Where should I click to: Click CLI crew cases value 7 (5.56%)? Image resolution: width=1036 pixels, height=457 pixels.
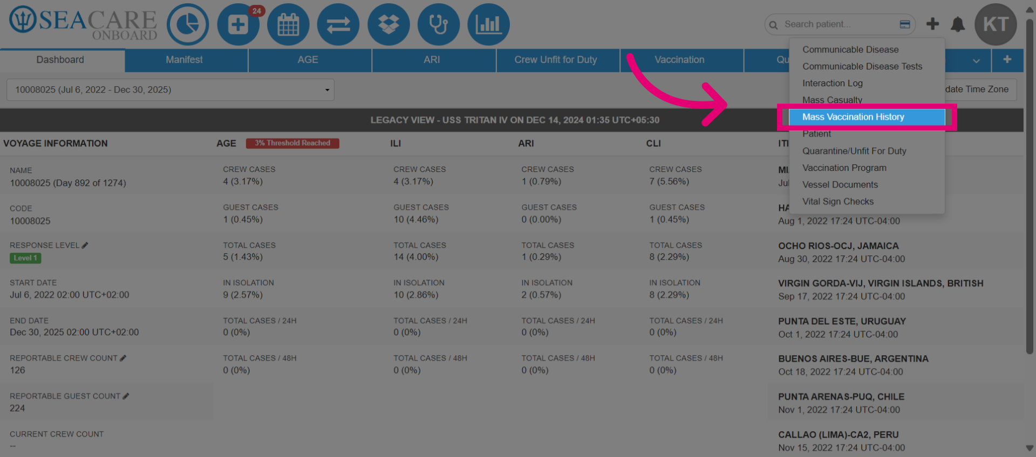click(669, 182)
